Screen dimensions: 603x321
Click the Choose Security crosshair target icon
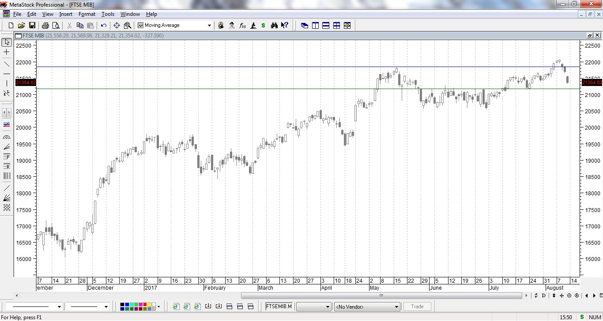(117, 26)
